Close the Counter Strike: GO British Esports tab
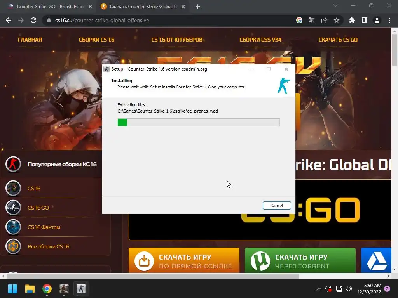Viewport: 398px width, 298px height. (90, 7)
